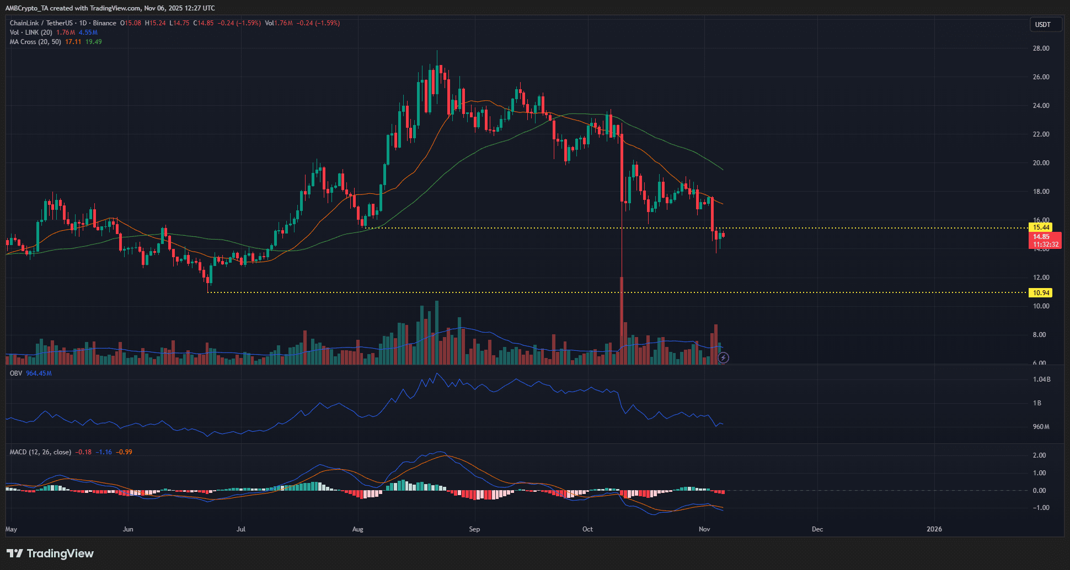The image size is (1070, 570).
Task: Open the 1D timeframe selector in the legend
Action: coord(84,23)
